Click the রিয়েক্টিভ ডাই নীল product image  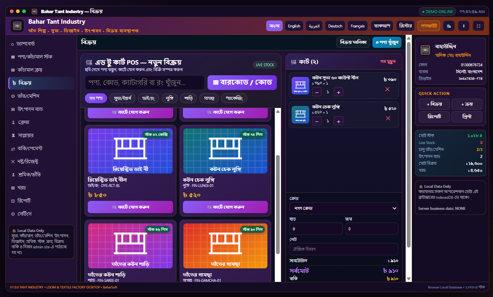tap(130, 151)
